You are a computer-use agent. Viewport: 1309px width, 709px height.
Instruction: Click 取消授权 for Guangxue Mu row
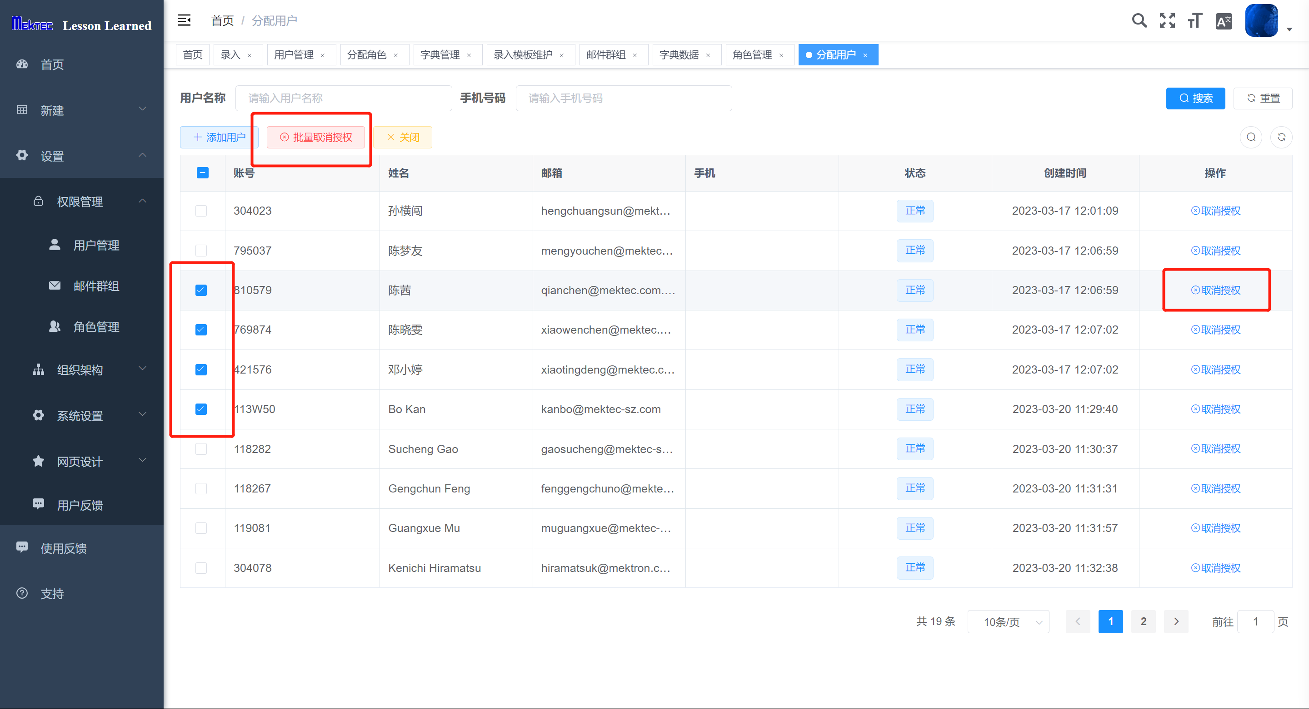coord(1215,528)
